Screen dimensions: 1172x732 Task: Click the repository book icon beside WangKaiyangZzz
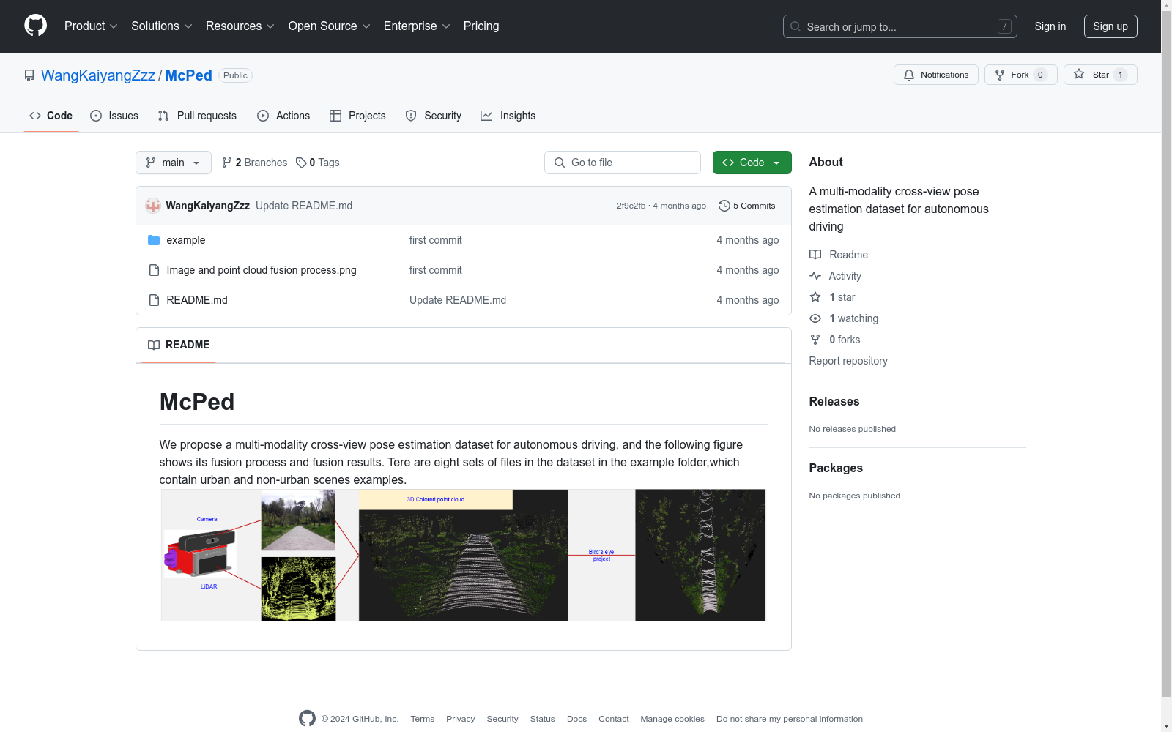pos(29,75)
